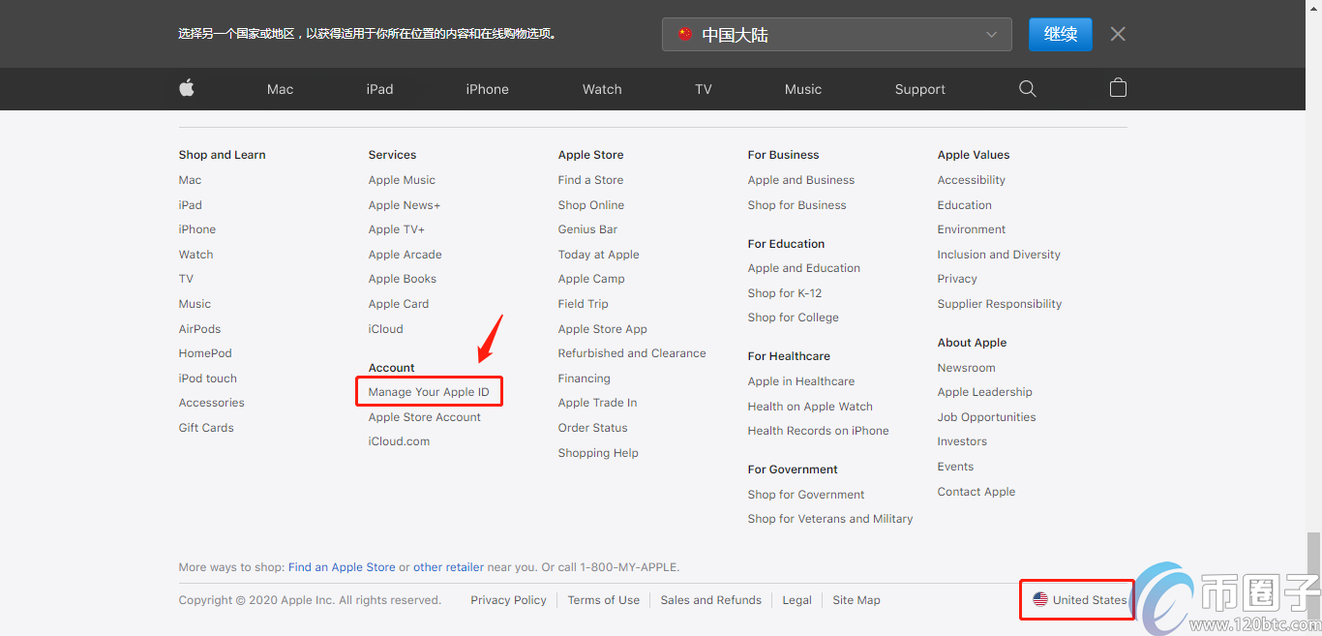
Task: Click the Apple Card link
Action: point(399,304)
